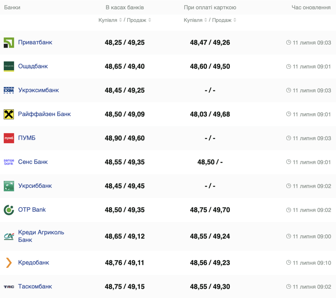Screen dimensions: 336x298
Task: Sort by cash desk Продаж rate
Action: (149, 20)
